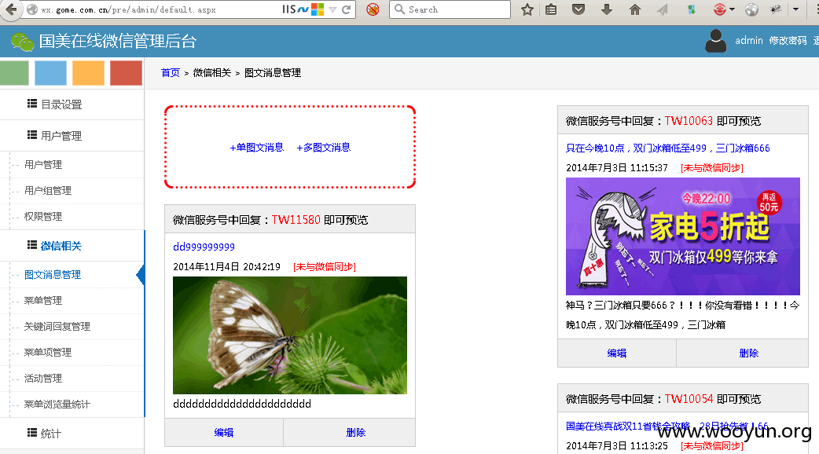Open the dd999999999 message title
This screenshot has width=819, height=454.
[204, 247]
